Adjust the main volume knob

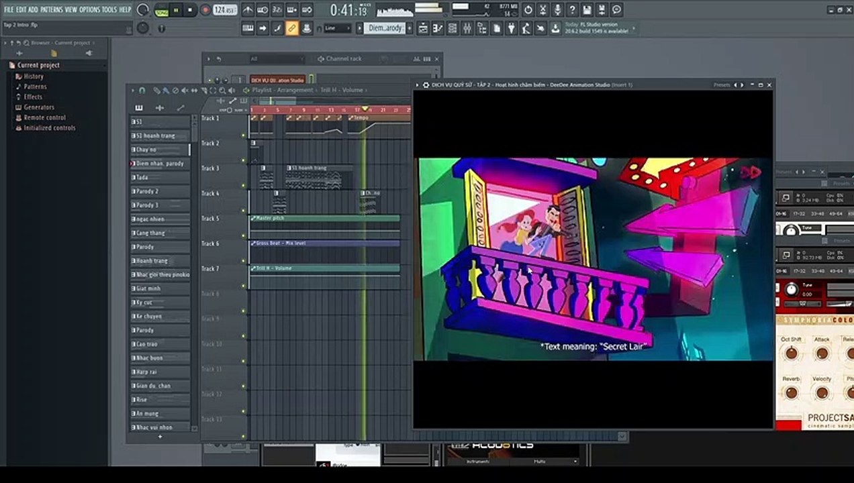pyautogui.click(x=143, y=10)
